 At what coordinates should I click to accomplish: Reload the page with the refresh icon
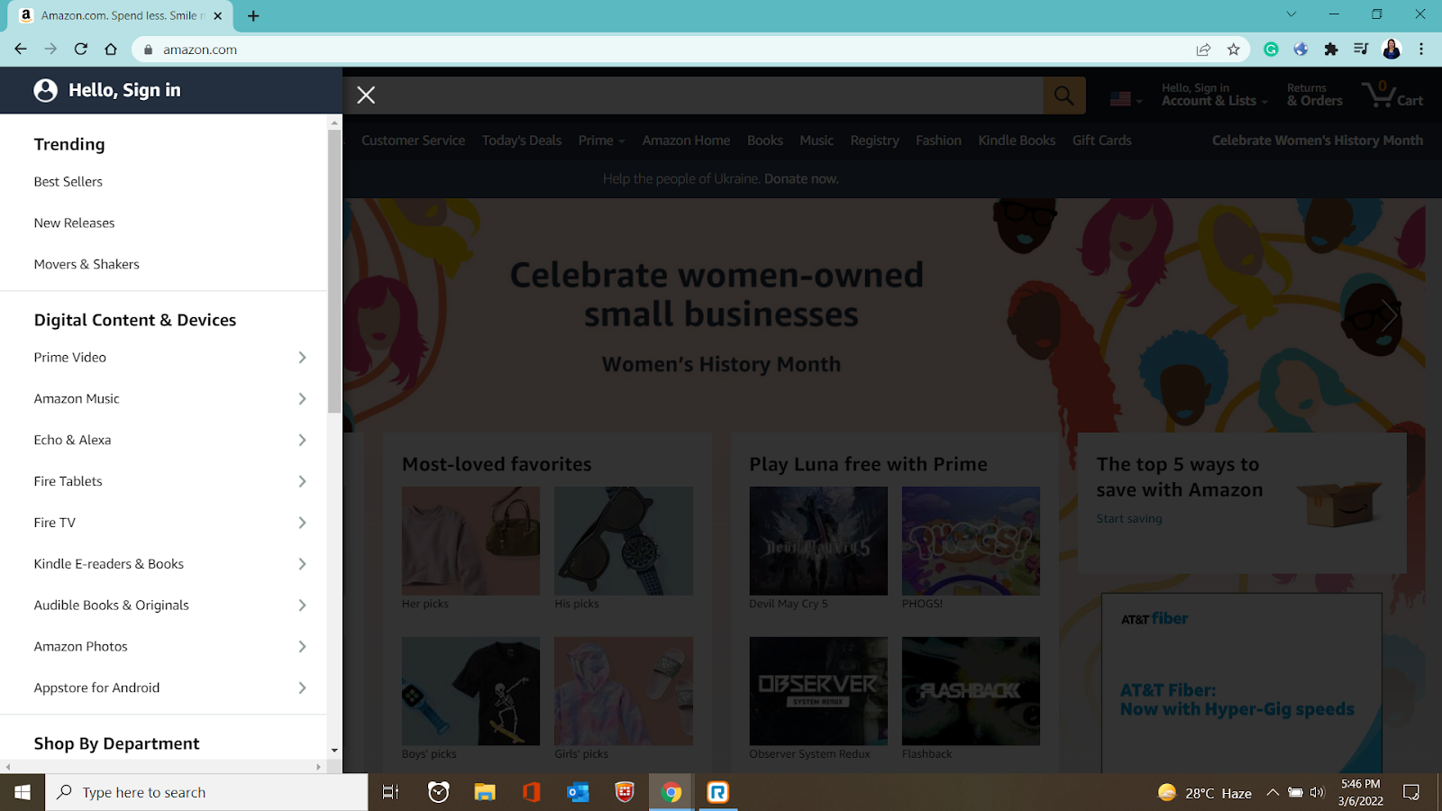pos(81,50)
